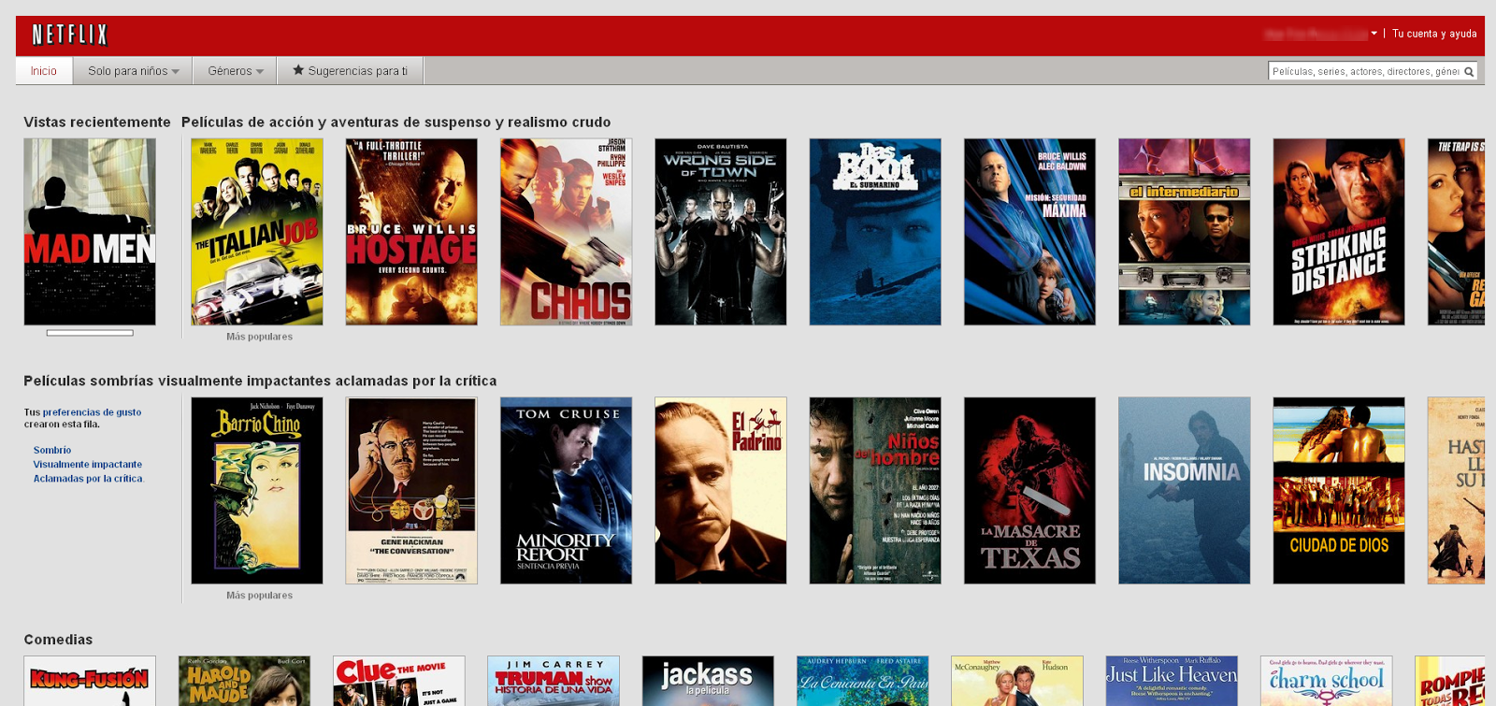
Task: Open the account name dropdown arrow
Action: (1374, 34)
